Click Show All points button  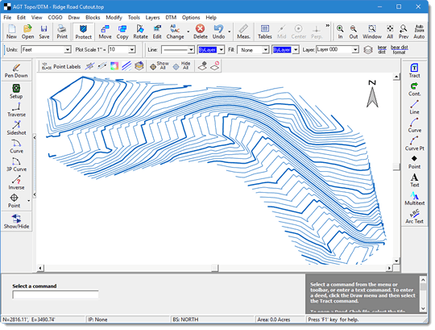pos(159,66)
